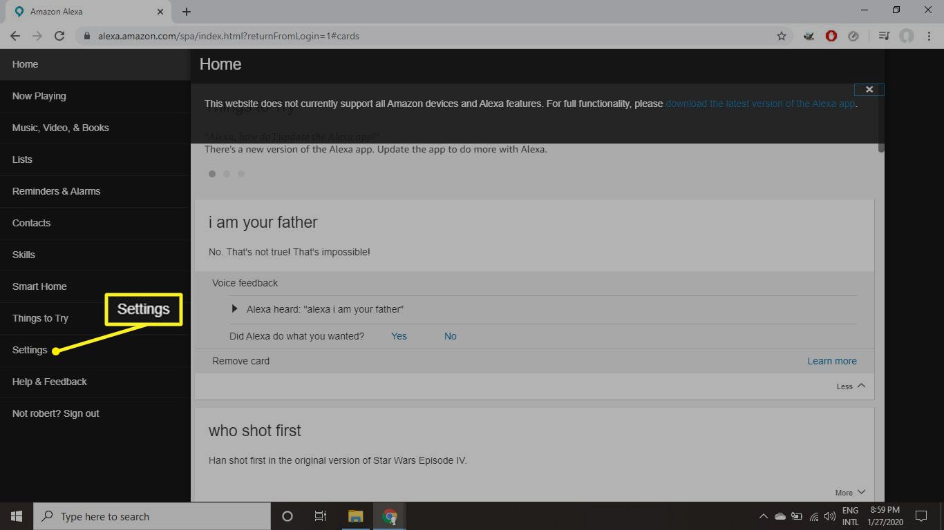Open Settings in the sidebar

click(95, 350)
